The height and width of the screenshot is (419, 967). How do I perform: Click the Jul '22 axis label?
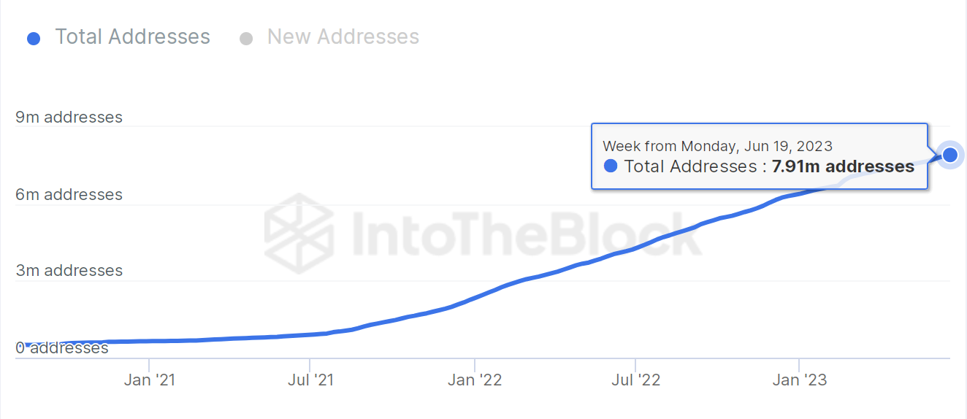click(x=635, y=380)
